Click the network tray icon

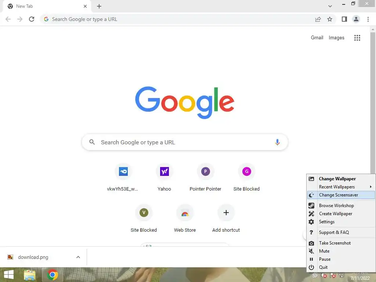[341, 275]
